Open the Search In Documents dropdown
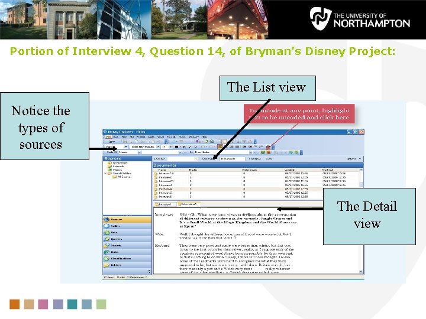426x319 pixels. pos(233,159)
